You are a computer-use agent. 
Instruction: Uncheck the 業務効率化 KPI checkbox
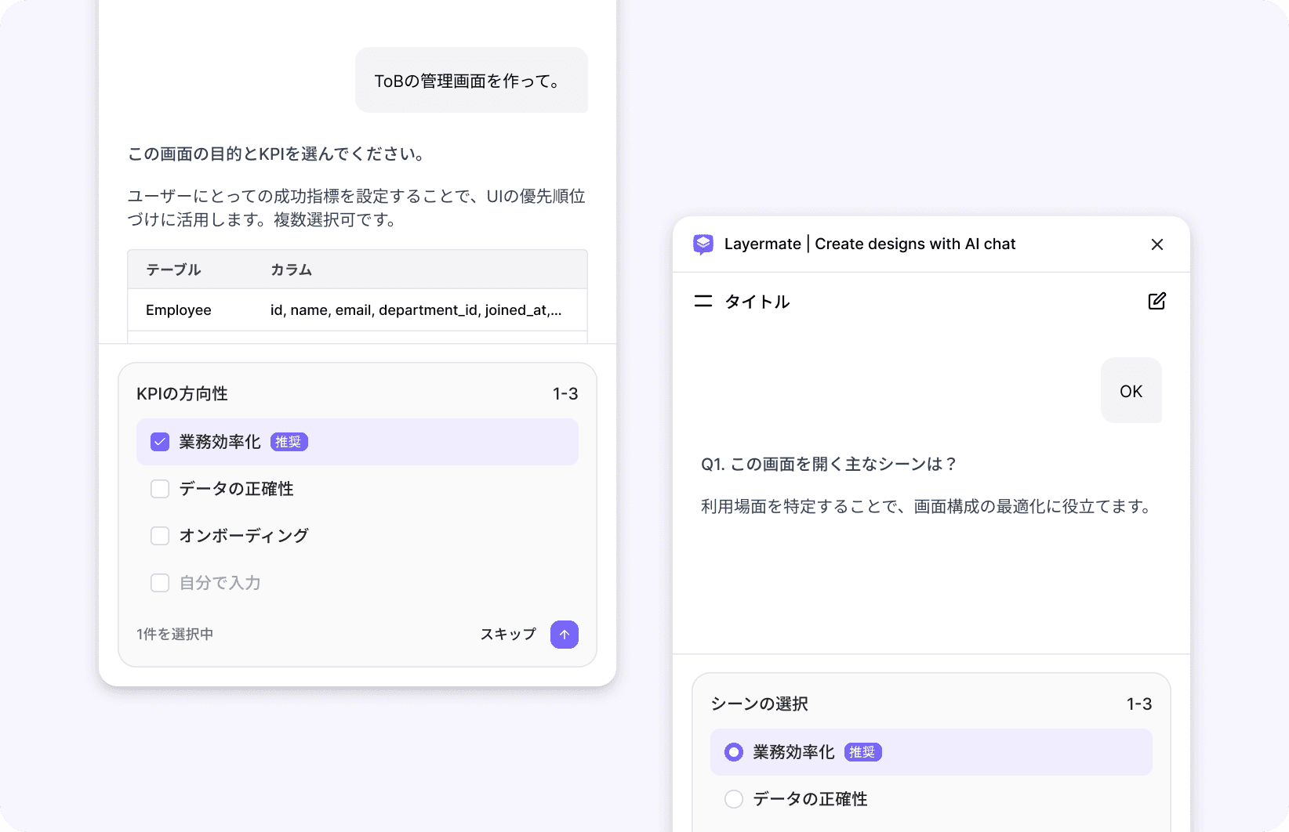pos(160,442)
